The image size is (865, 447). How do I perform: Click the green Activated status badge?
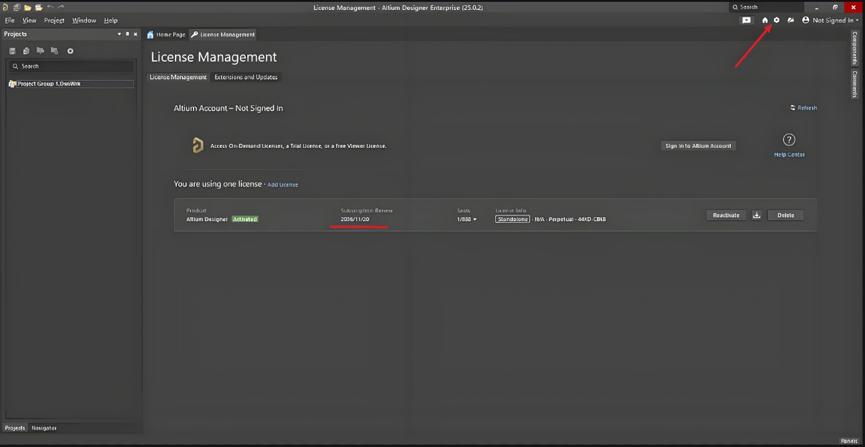pos(245,219)
